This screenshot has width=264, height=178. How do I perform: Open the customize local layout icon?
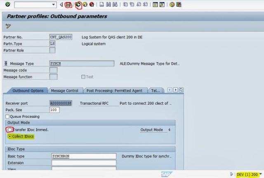[179, 5]
